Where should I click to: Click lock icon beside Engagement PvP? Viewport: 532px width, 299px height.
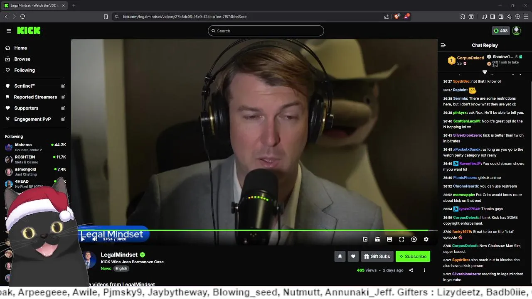pyautogui.click(x=63, y=119)
